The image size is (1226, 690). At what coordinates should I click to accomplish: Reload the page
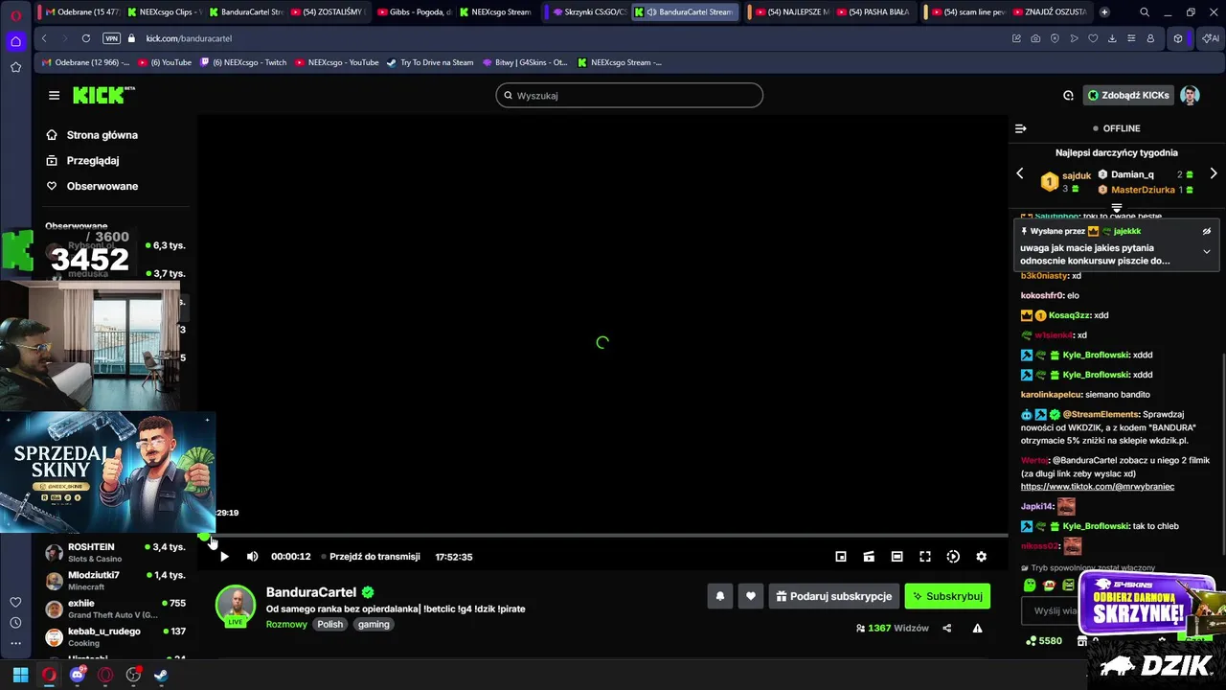tap(86, 38)
